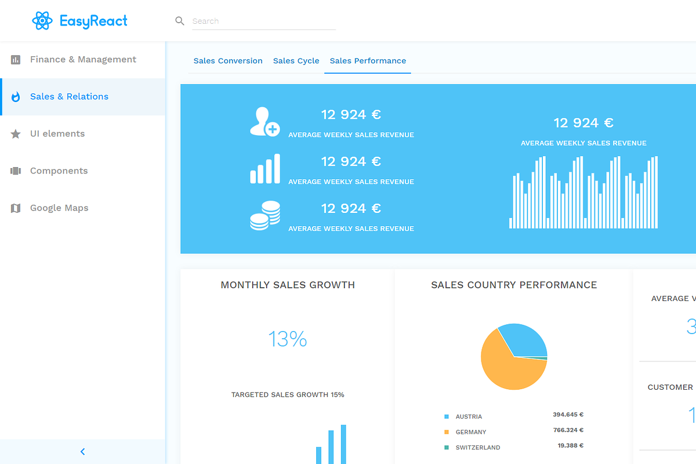This screenshot has height=464, width=696.
Task: Open Sales & Relations menu item
Action: (82, 97)
